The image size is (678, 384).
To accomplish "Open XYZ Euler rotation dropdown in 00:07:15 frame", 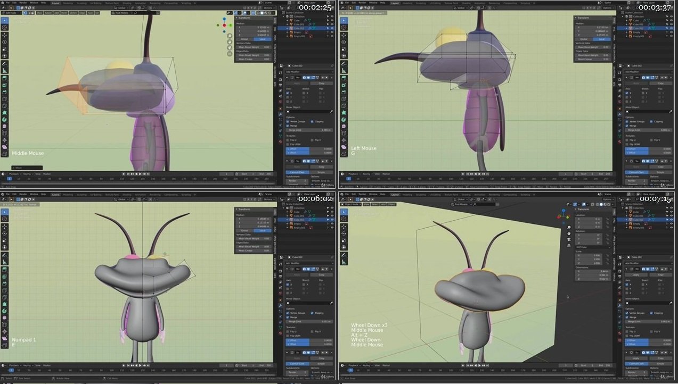I will pyautogui.click(x=593, y=247).
